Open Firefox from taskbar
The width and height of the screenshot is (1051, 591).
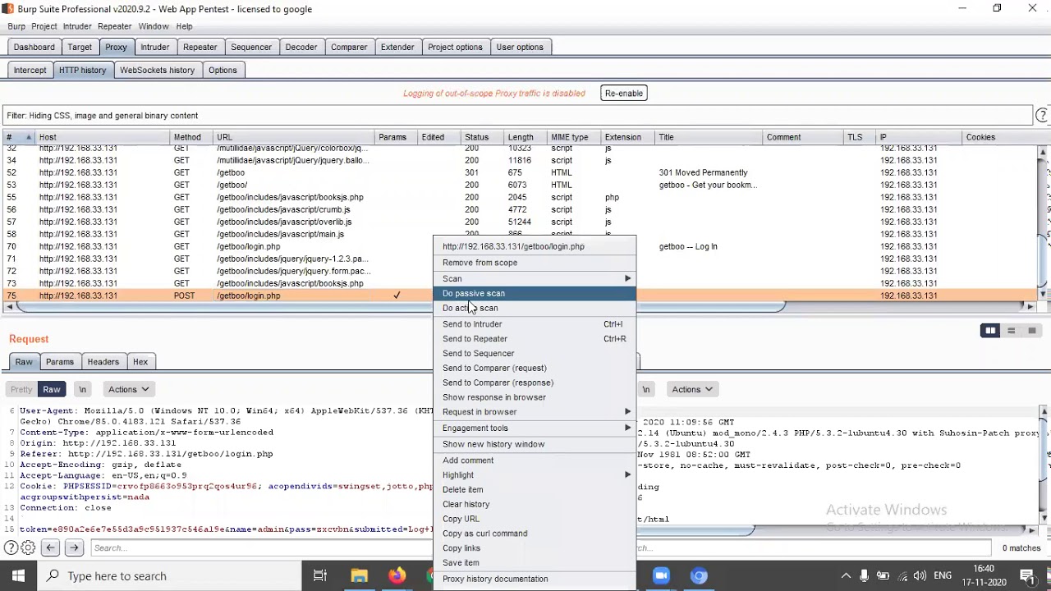[397, 575]
